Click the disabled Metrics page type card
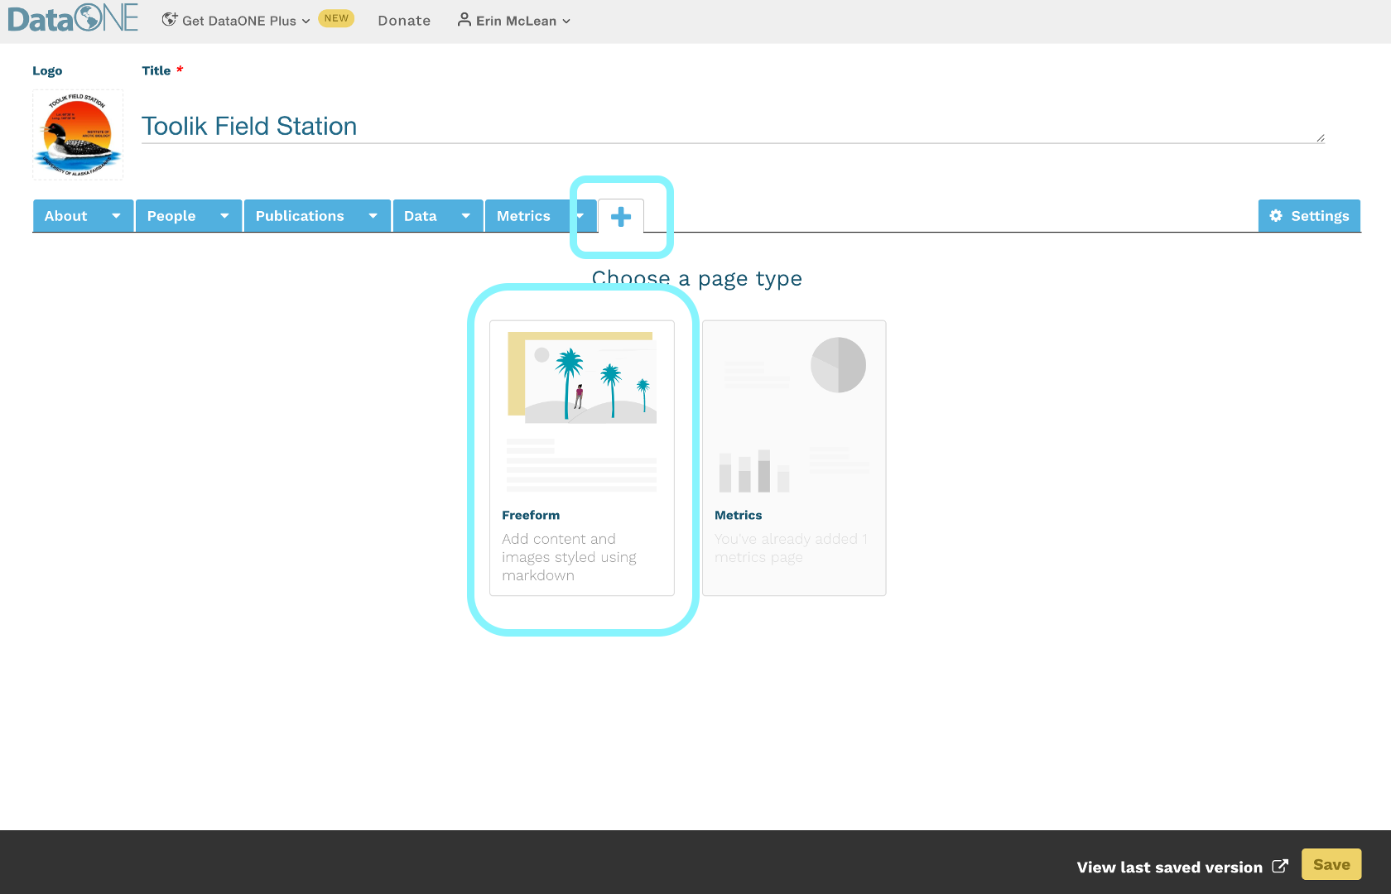 point(794,458)
